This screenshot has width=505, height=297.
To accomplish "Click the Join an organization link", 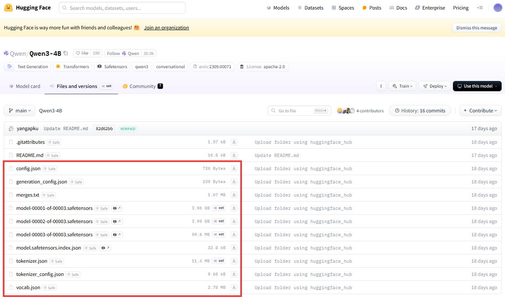I will [x=166, y=28].
